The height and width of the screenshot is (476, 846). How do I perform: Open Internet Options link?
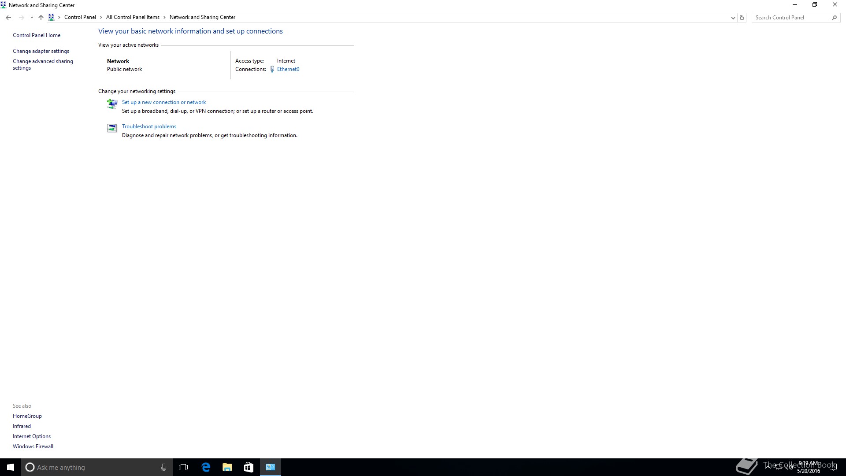pos(32,436)
